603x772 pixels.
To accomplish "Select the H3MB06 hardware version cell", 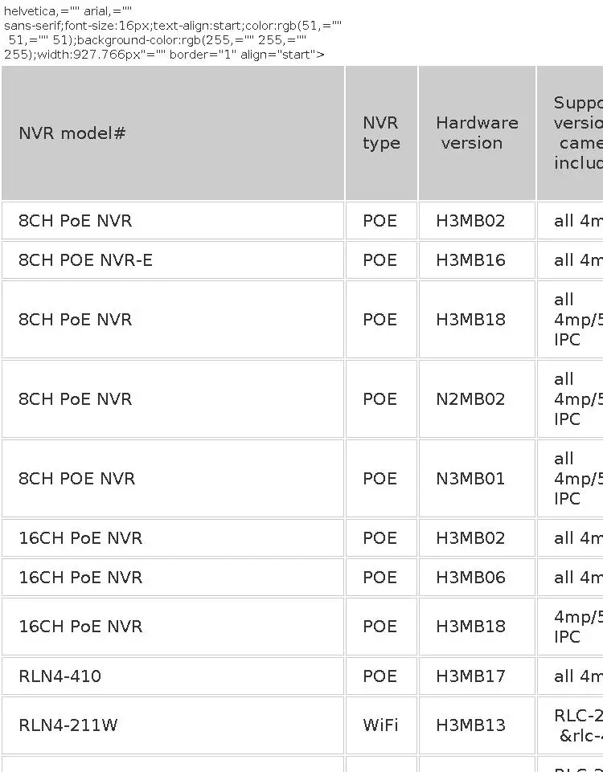I will pos(477,577).
